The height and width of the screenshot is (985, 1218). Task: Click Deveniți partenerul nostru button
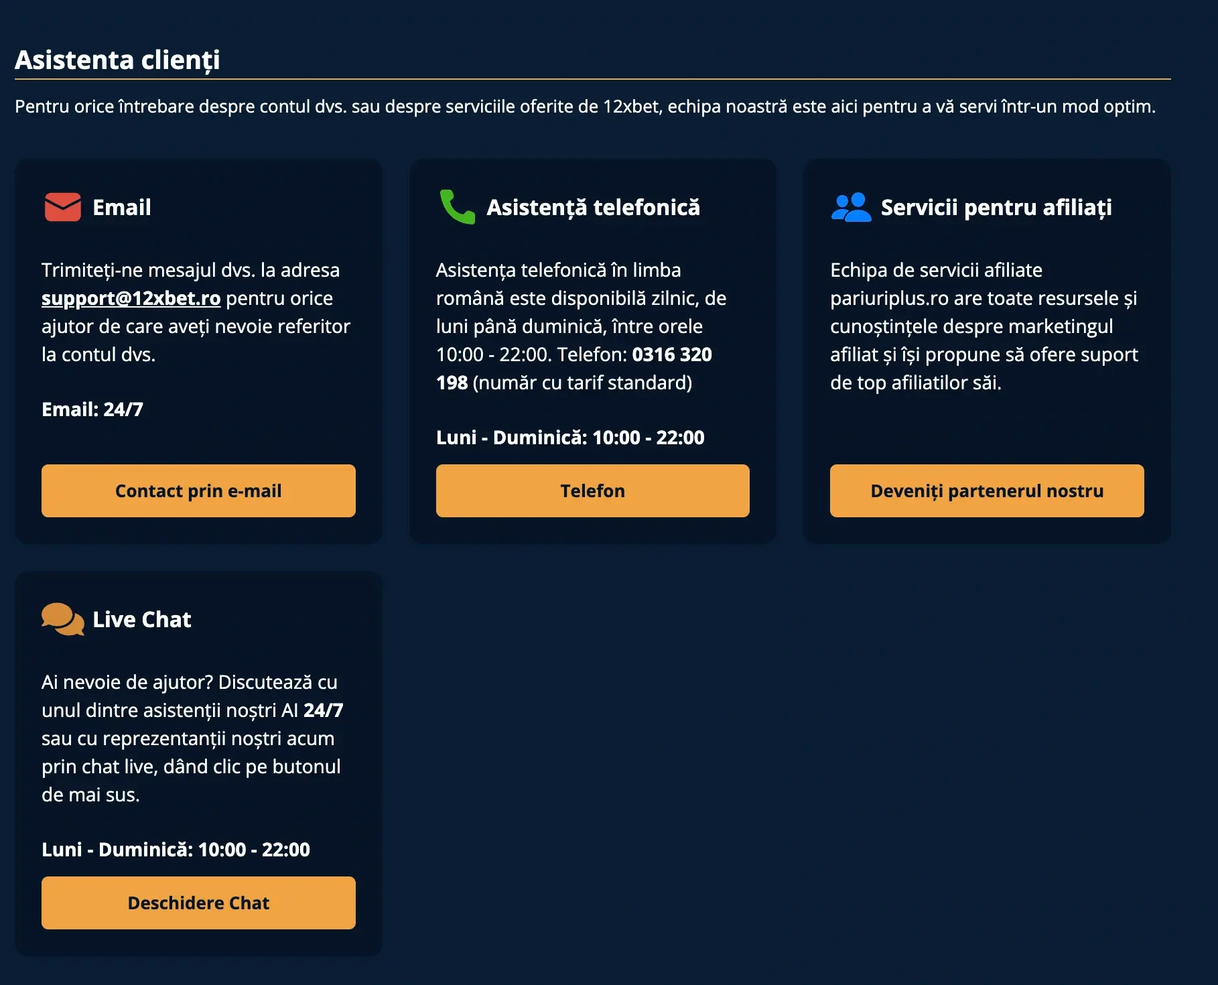pyautogui.click(x=986, y=490)
